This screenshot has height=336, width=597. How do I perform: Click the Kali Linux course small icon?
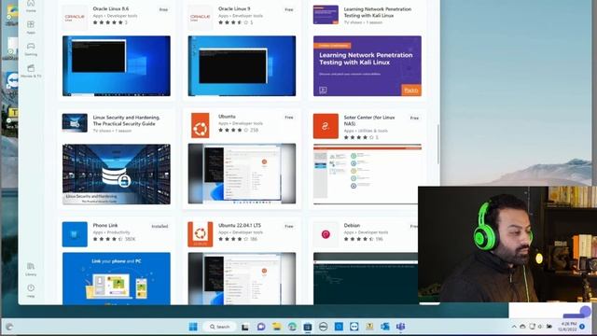(326, 15)
